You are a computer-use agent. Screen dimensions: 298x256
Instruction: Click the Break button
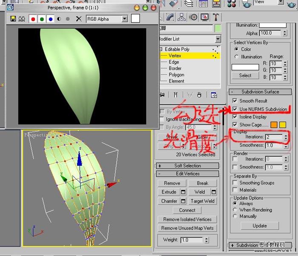(203, 183)
